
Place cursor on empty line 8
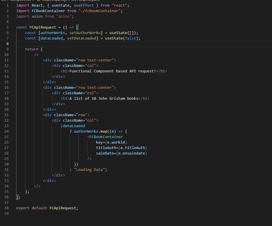coord(144,44)
